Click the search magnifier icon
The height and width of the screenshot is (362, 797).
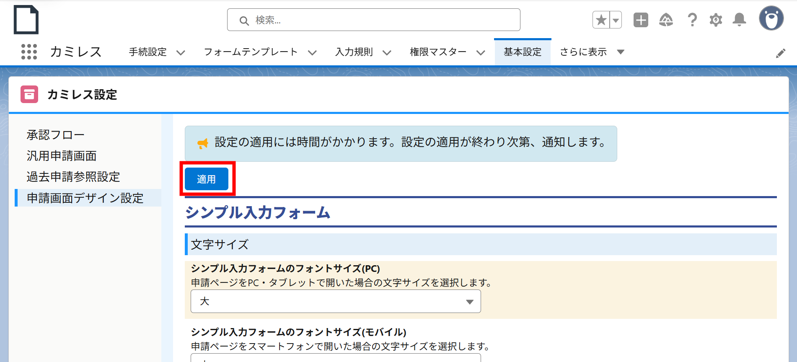(x=244, y=21)
